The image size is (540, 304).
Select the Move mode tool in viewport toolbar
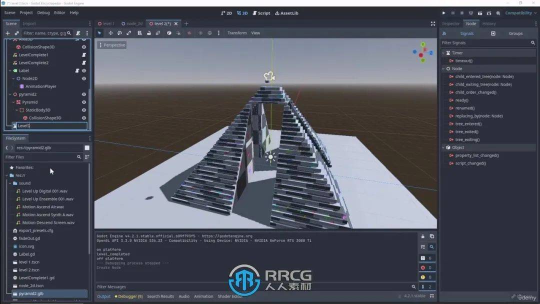110,33
